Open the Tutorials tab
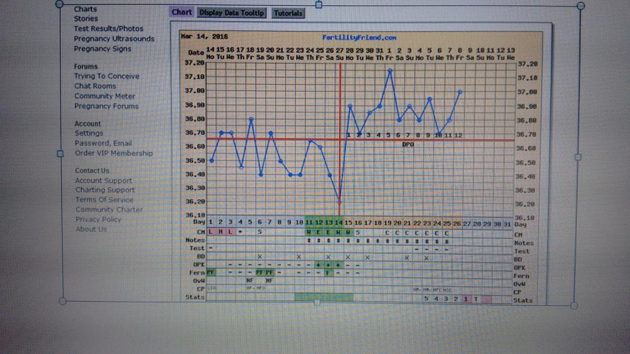The width and height of the screenshot is (630, 354). (x=288, y=14)
